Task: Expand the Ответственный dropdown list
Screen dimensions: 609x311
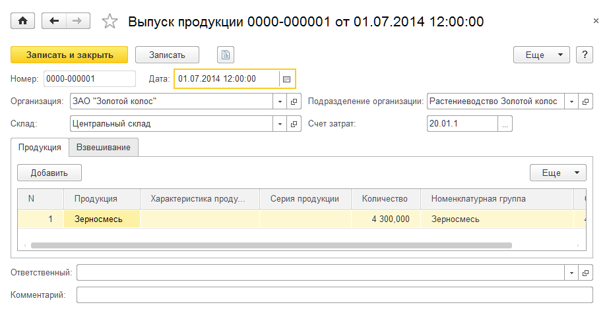Action: click(x=571, y=273)
